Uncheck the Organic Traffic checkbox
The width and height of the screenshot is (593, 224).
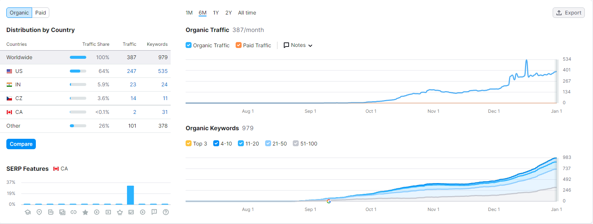[189, 45]
